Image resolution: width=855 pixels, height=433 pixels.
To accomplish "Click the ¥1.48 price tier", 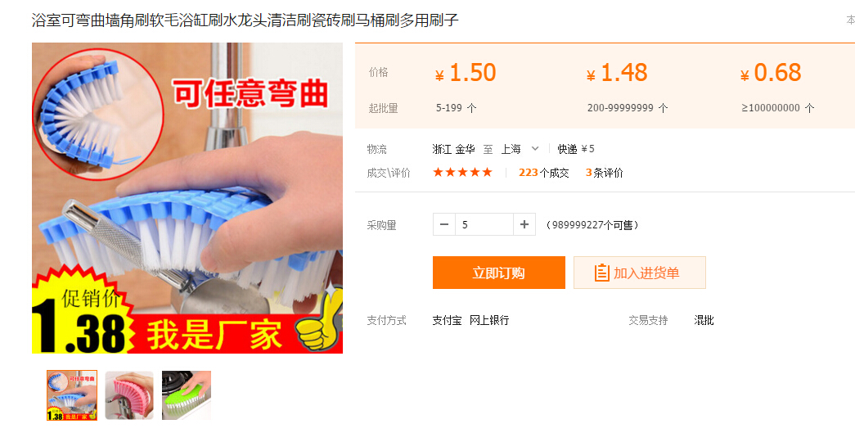I will click(x=617, y=73).
